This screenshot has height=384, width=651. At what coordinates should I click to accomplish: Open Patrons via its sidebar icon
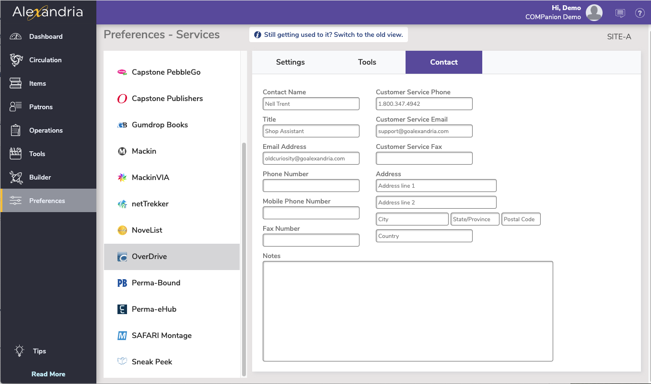(16, 107)
